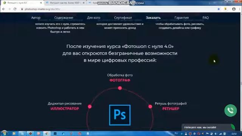Click the 'ФОТОГРАФ' profession label

(120, 80)
